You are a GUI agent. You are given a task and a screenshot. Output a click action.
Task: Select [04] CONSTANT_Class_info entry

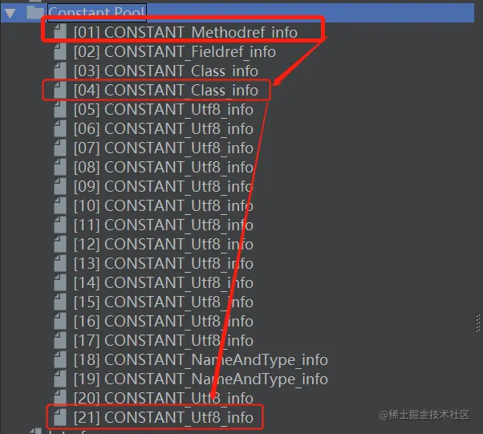click(166, 91)
